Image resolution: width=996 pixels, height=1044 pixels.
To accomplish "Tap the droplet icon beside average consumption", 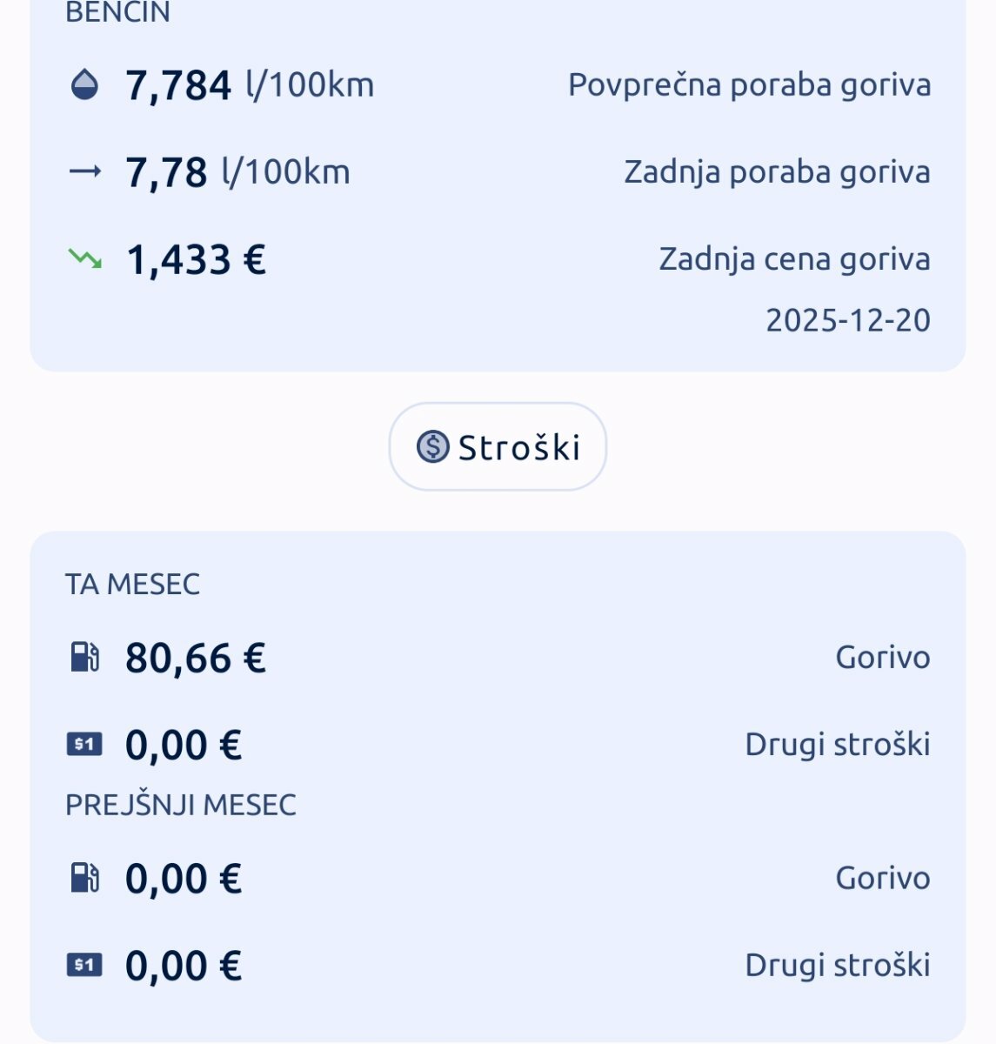I will tap(84, 85).
